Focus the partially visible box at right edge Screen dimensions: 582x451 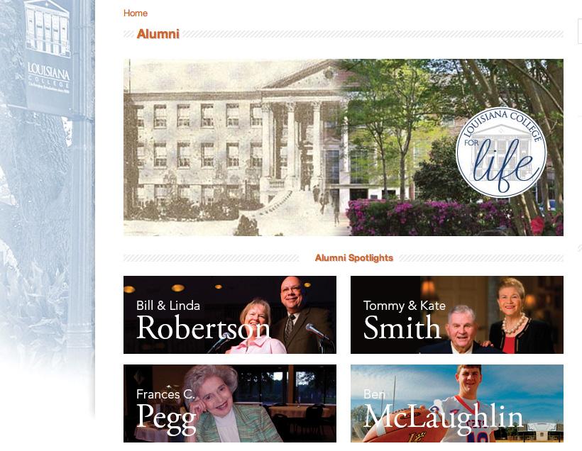pos(580,31)
